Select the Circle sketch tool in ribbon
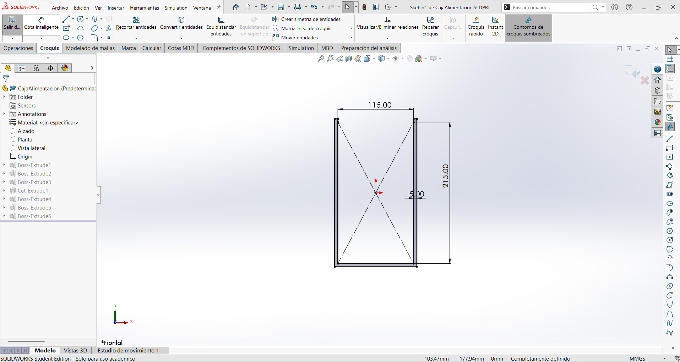 click(81, 19)
